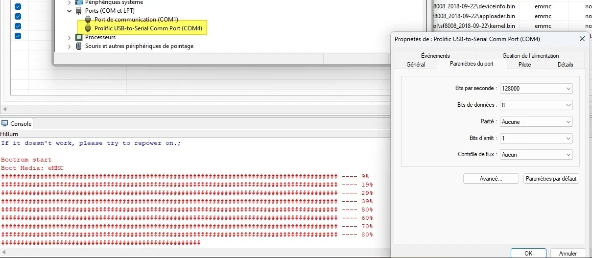Click the left arrow of the table's horizontal scrollbar
The image size is (592, 258).
(x=5, y=109)
